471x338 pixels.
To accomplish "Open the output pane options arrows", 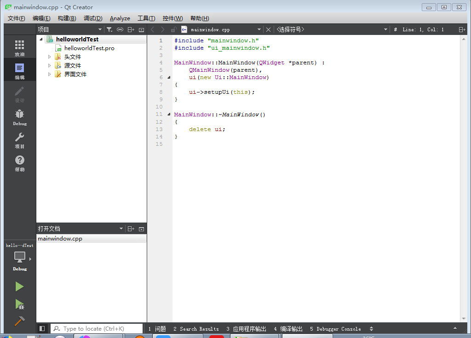I will point(371,329).
